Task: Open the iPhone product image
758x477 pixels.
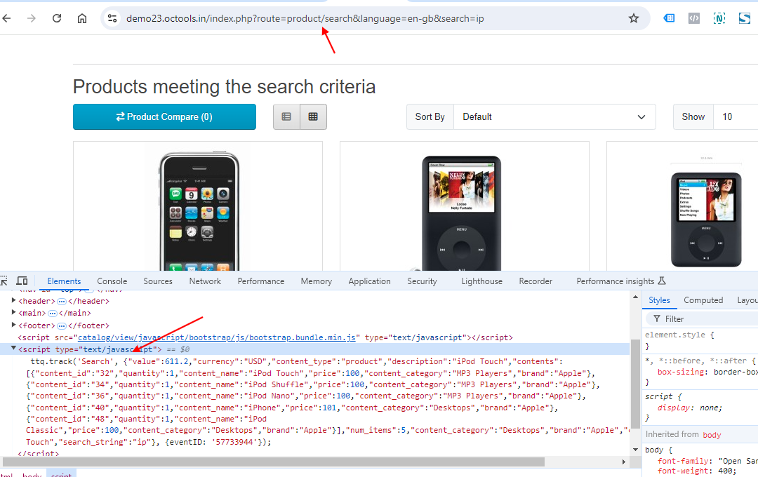Action: [199, 211]
